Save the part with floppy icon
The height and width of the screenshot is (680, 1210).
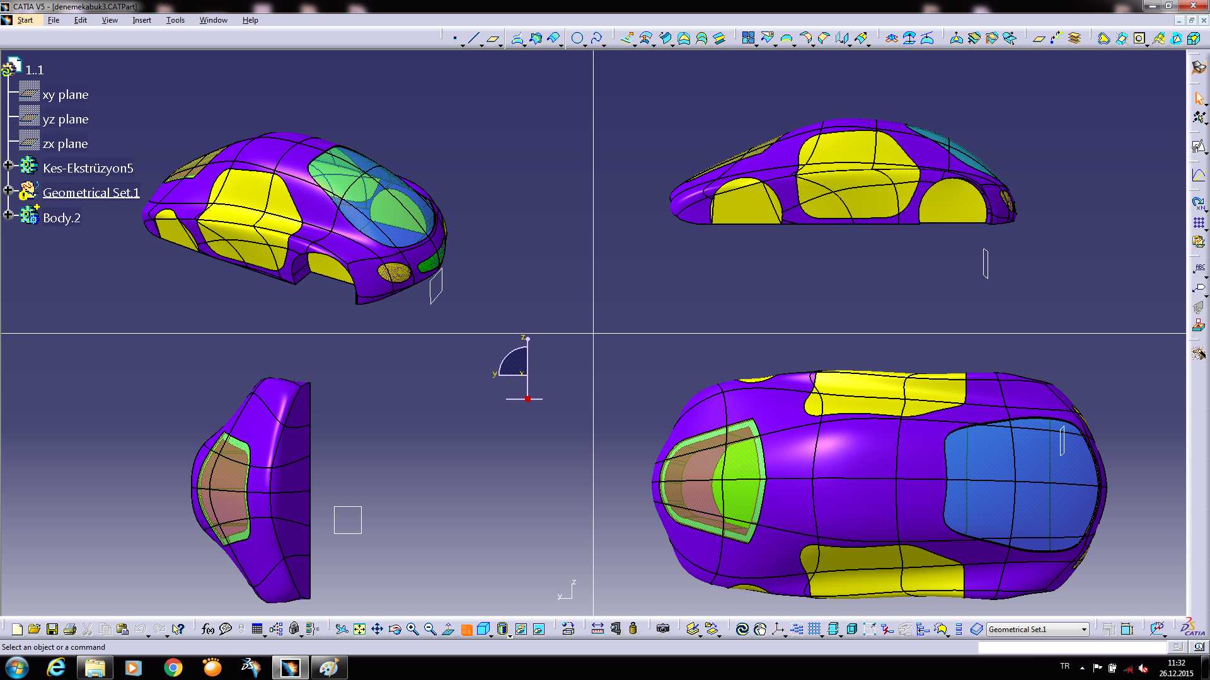52,629
